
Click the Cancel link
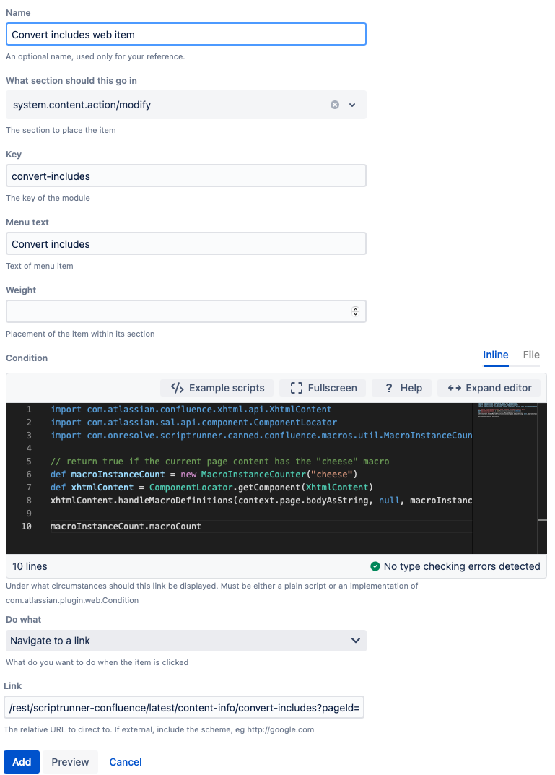(126, 762)
